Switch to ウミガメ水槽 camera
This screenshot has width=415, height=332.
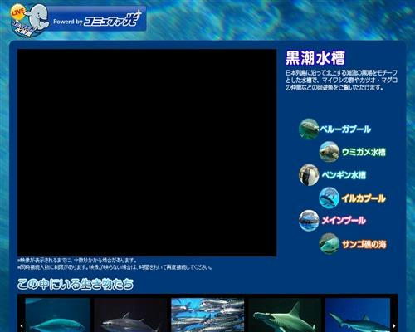pyautogui.click(x=364, y=152)
